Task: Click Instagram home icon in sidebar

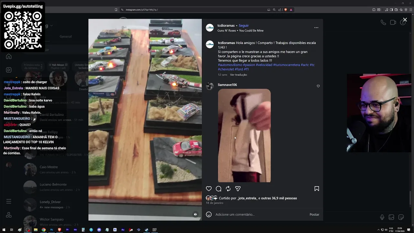Action: [x=9, y=56]
